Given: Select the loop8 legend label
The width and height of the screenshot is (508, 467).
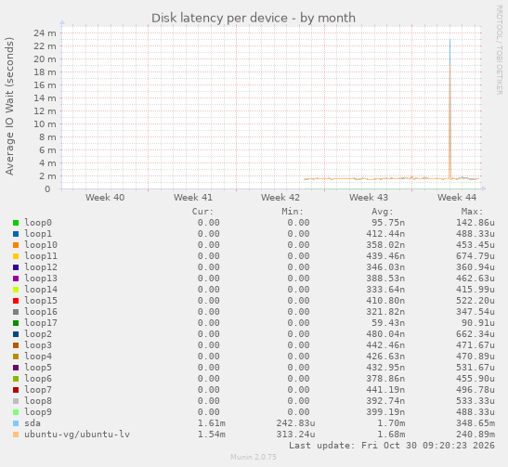Looking at the screenshot, I should click(x=38, y=401).
